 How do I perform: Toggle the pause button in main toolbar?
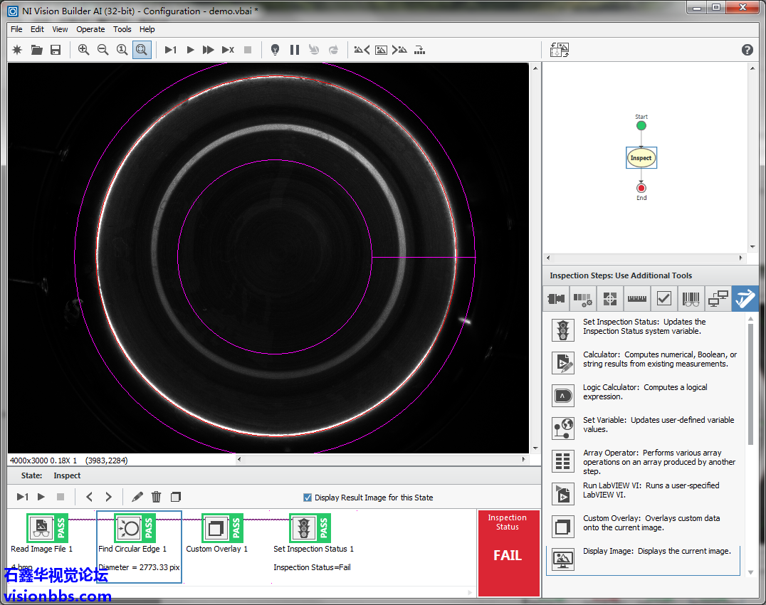click(295, 50)
